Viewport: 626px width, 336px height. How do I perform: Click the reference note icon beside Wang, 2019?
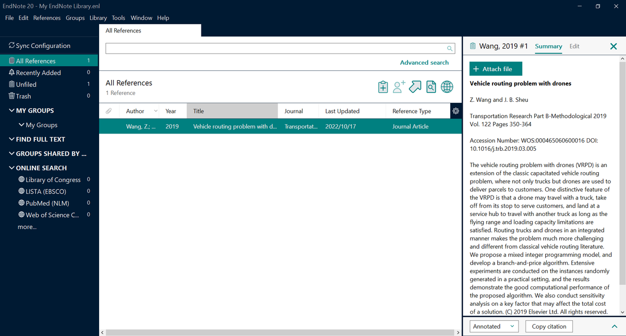473,46
